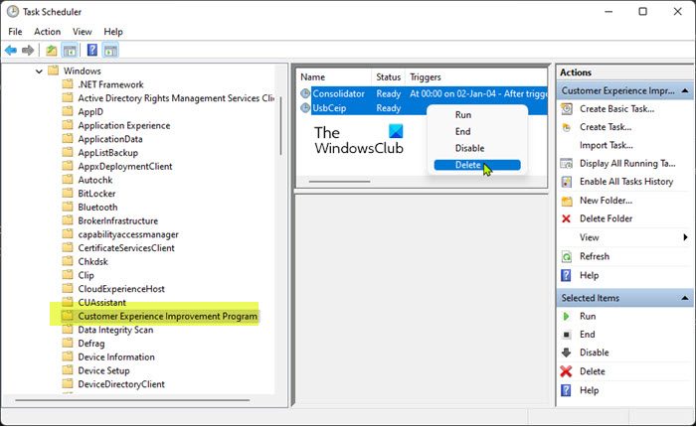The width and height of the screenshot is (696, 427).
Task: Click the green Refresh icon
Action: tap(567, 257)
